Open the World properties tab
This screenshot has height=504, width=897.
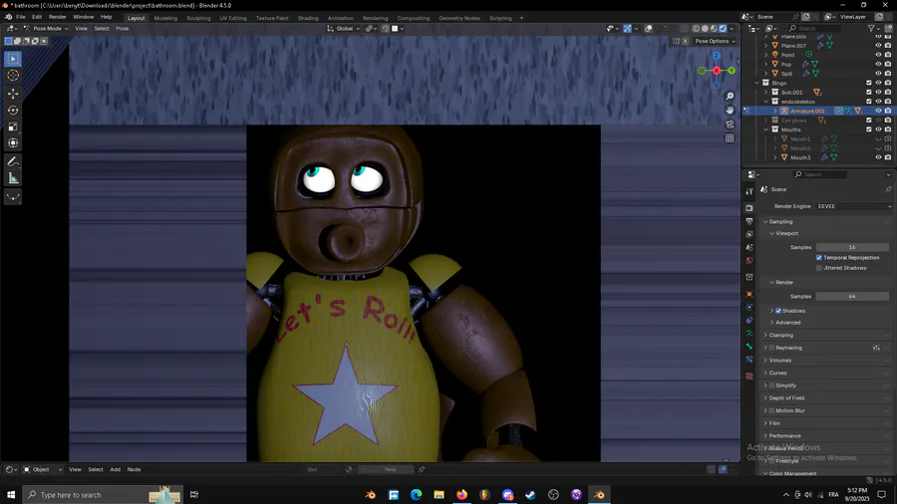coord(749,261)
